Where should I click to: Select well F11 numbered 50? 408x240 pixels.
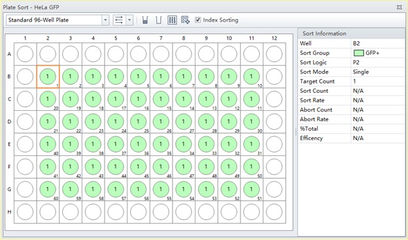click(x=251, y=167)
